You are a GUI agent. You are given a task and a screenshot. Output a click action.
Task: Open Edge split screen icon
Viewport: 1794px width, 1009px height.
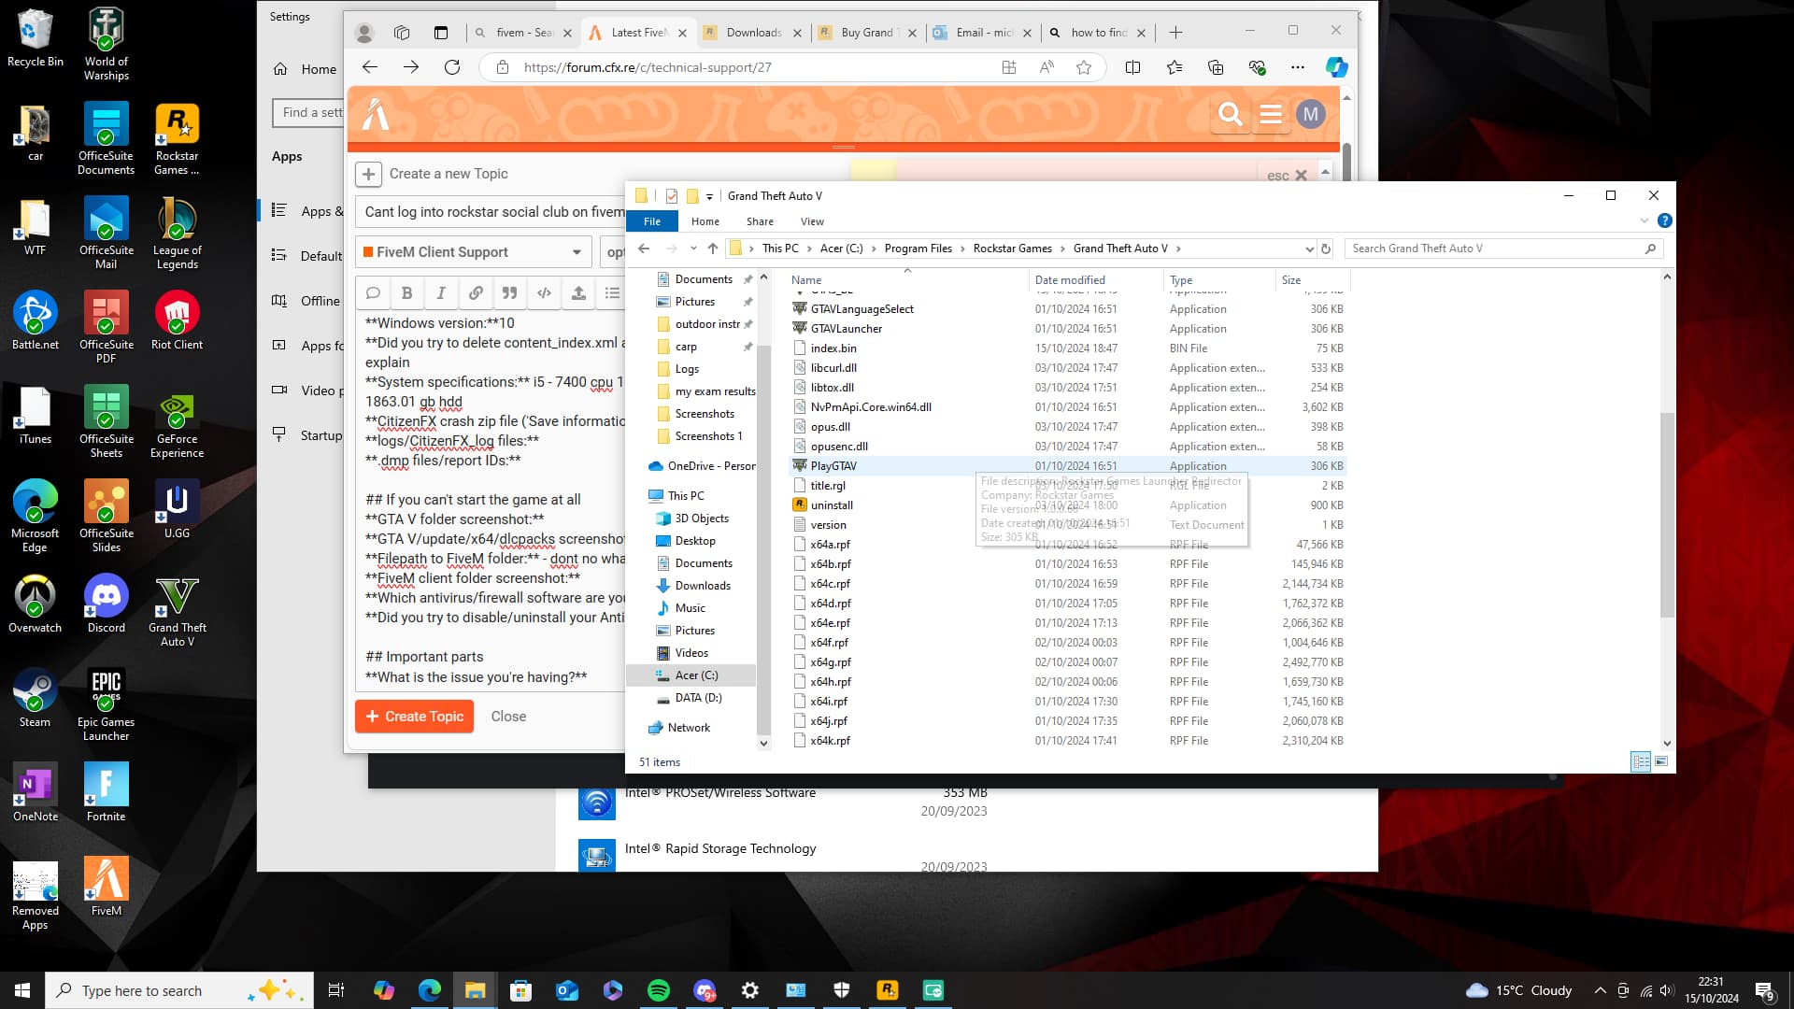tap(1133, 67)
